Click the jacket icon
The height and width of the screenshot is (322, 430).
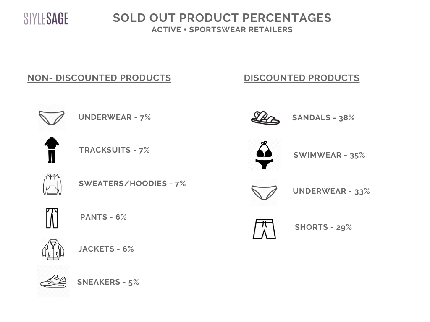[53, 249]
